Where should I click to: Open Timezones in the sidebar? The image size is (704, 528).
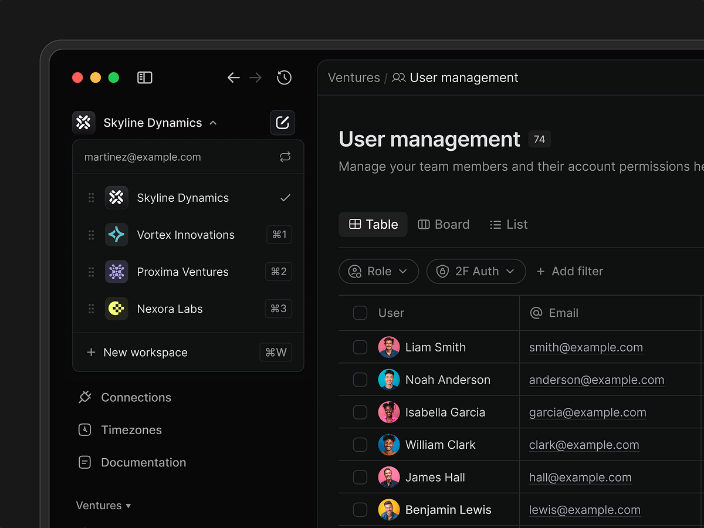click(120, 430)
